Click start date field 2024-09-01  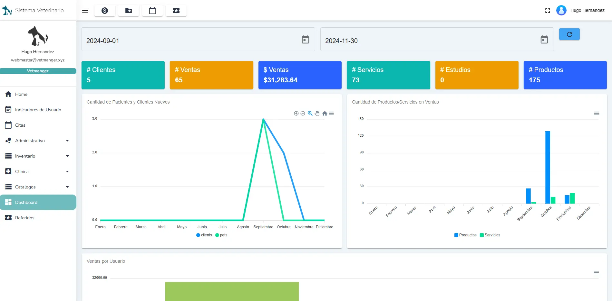click(198, 39)
